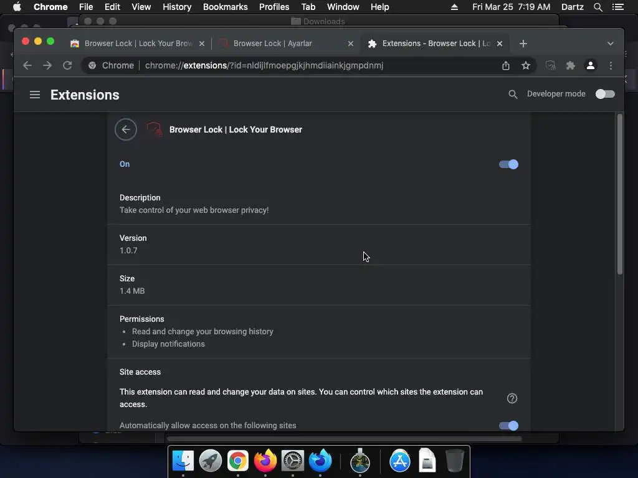Open Chrome from the Dock

pyautogui.click(x=237, y=461)
